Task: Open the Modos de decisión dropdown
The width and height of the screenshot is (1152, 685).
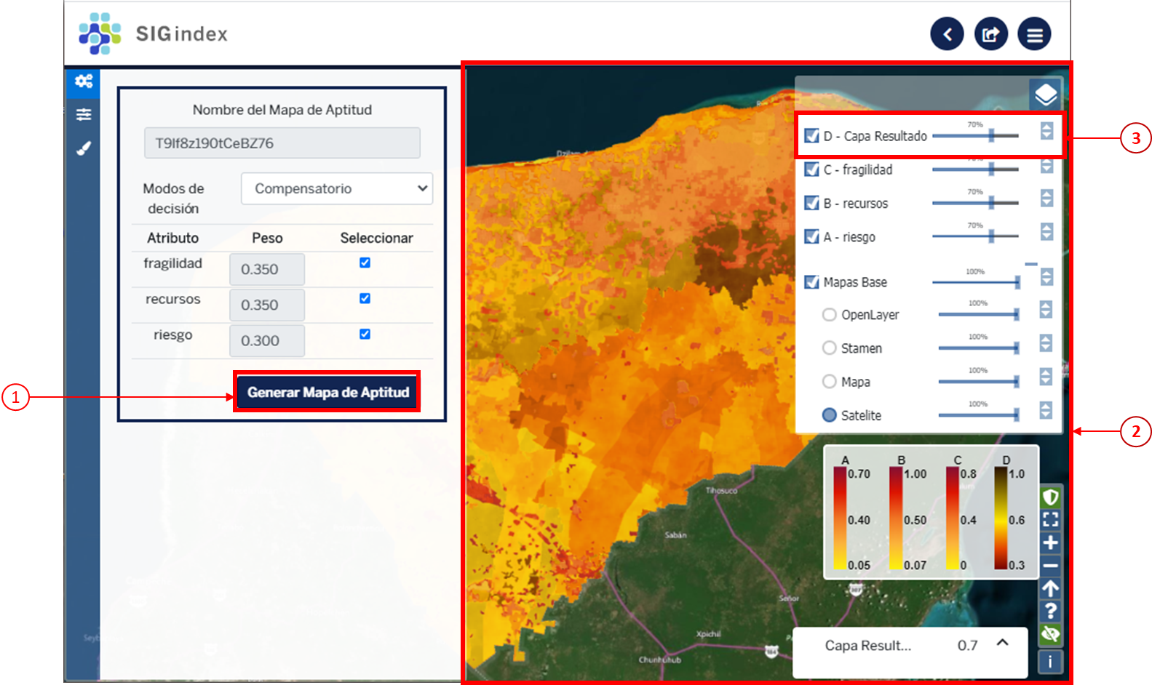Action: click(337, 188)
